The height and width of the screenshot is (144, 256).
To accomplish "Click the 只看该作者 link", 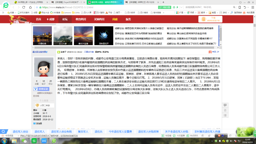I will [x=89, y=52].
